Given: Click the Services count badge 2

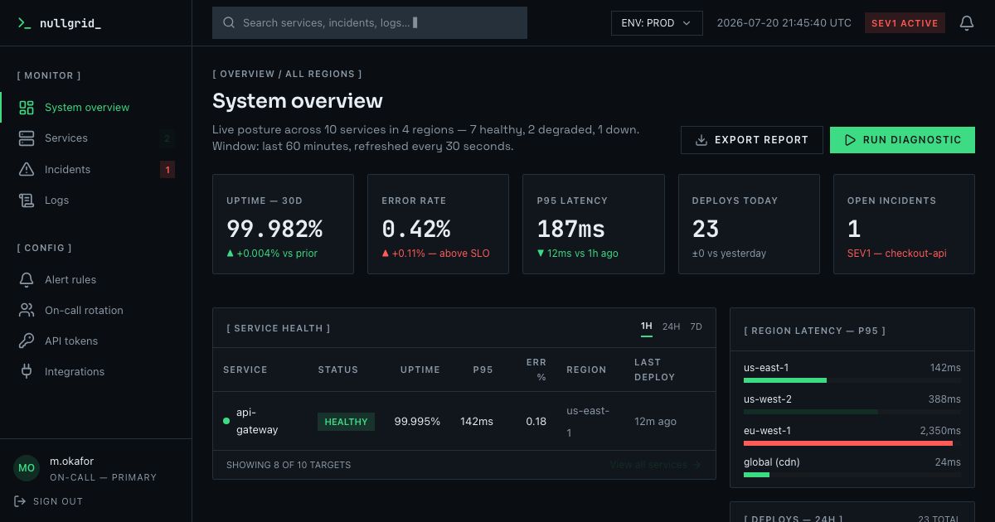Looking at the screenshot, I should [x=167, y=139].
